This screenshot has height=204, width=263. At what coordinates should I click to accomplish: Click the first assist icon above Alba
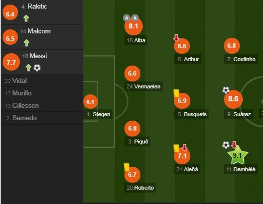[126, 18]
